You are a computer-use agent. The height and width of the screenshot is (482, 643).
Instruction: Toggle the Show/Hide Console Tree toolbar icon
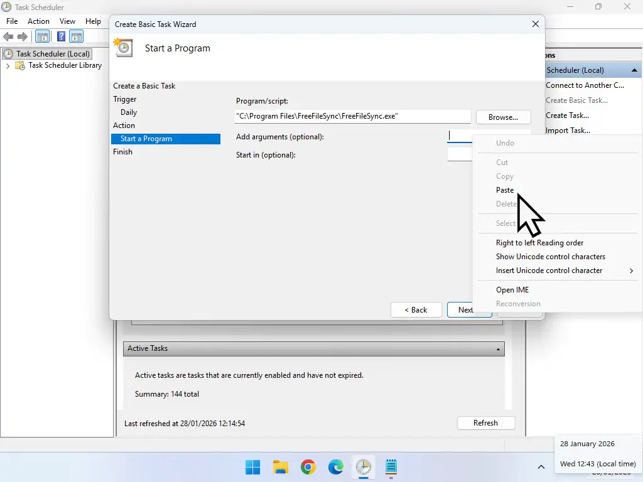pyautogui.click(x=42, y=36)
